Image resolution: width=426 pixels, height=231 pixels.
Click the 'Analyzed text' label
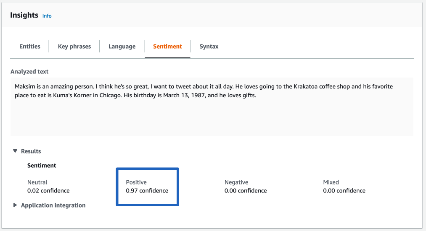pos(29,72)
